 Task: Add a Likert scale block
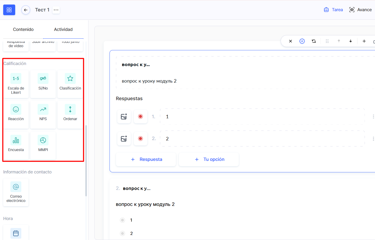coord(16,84)
